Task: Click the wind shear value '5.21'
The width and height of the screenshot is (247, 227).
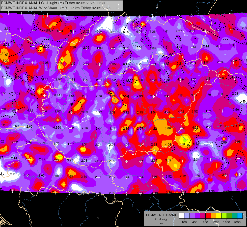Action: (x=180, y=64)
